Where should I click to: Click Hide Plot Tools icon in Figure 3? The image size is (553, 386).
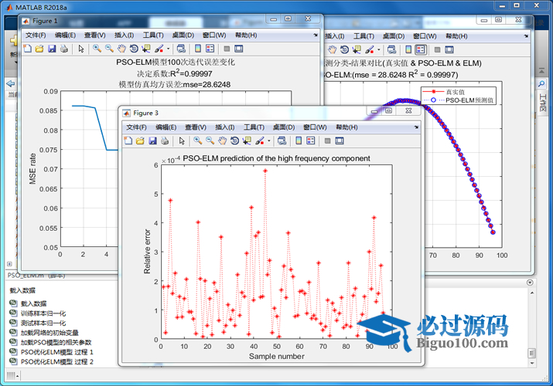(328, 141)
